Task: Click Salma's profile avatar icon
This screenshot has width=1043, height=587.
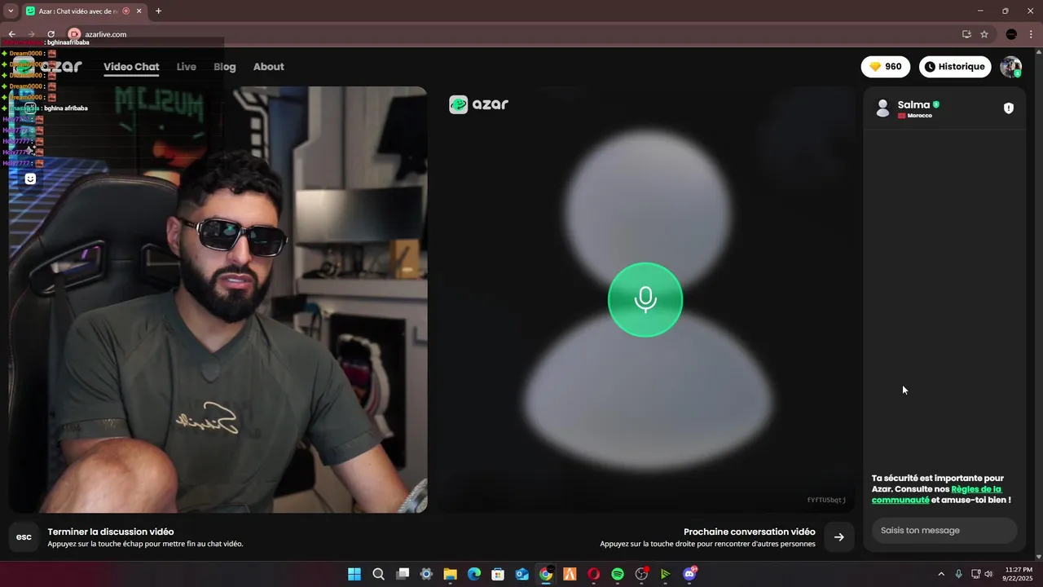Action: click(x=882, y=108)
